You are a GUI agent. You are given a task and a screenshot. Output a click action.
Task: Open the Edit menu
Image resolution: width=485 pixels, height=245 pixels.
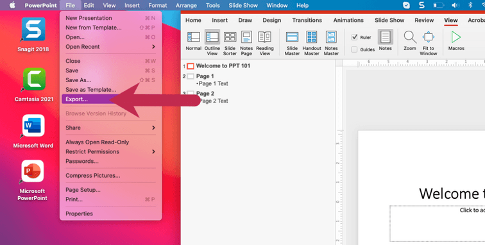(x=89, y=5)
